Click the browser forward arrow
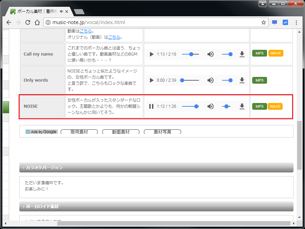 pos(18,23)
